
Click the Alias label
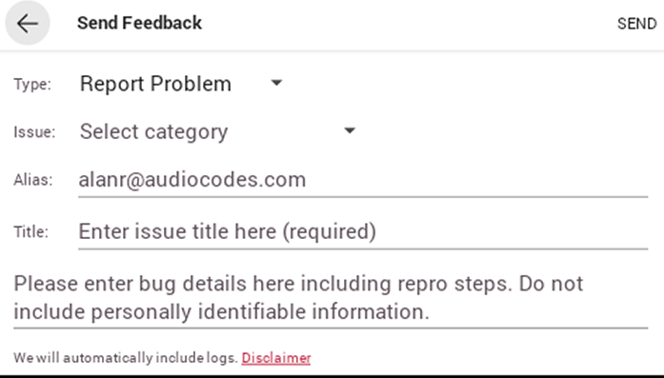pyautogui.click(x=33, y=180)
